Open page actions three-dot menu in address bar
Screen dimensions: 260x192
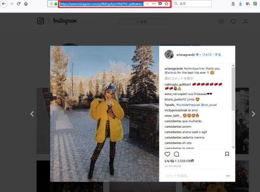coord(153,4)
